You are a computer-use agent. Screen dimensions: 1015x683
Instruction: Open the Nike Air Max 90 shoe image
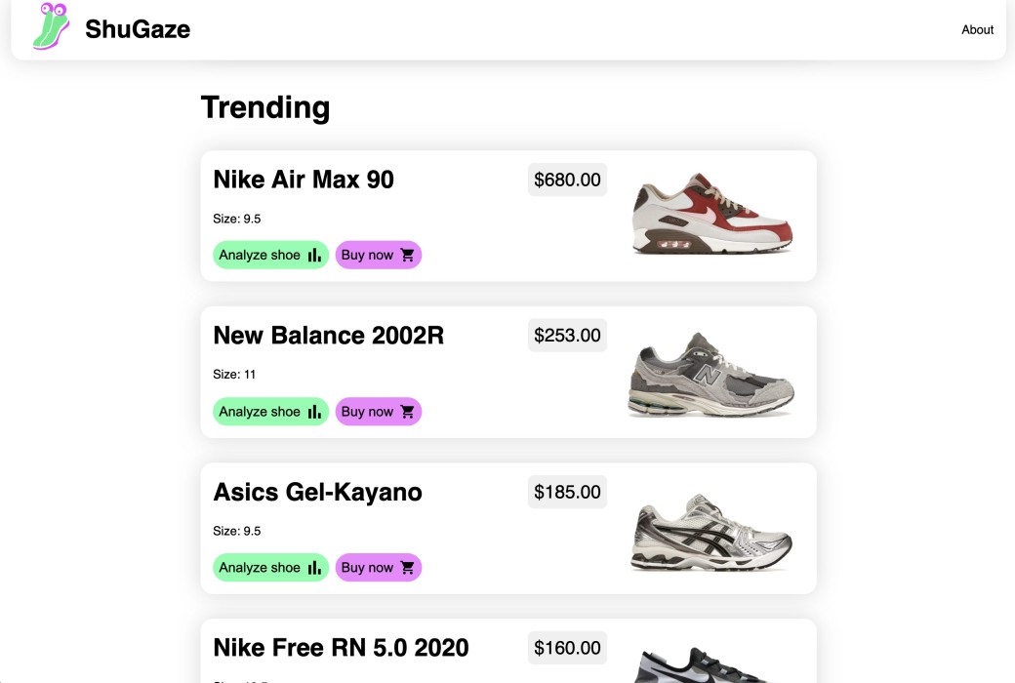(712, 214)
